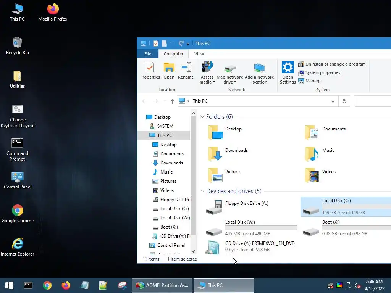Viewport: 391px width, 293px height.
Task: Open the Properties ribbon button
Action: (x=150, y=71)
